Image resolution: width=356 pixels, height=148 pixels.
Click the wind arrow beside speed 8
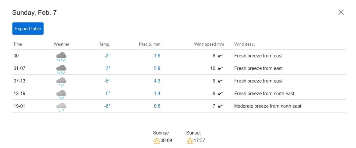pyautogui.click(x=220, y=94)
